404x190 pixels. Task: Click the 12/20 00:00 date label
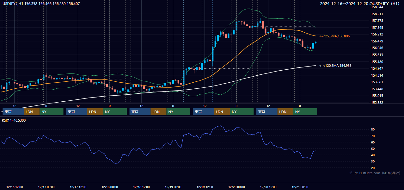[236, 187]
